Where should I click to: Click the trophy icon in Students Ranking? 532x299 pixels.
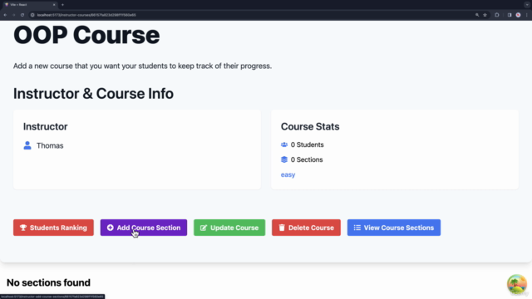23,228
